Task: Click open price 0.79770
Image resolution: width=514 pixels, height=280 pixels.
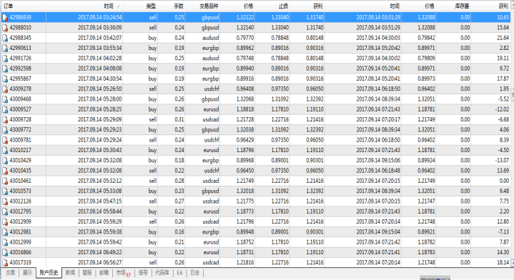Action: pos(245,38)
